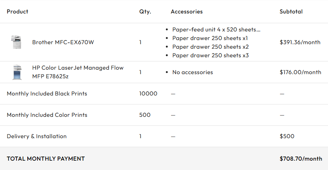This screenshot has height=170, width=328.
Task: Click the $708.70/month total payment
Action: coord(301,159)
